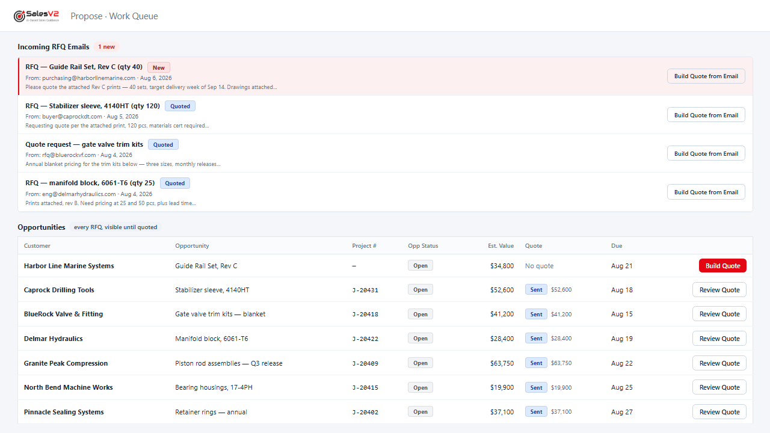
Task: Build quote from manifold block email
Action: [x=706, y=192]
